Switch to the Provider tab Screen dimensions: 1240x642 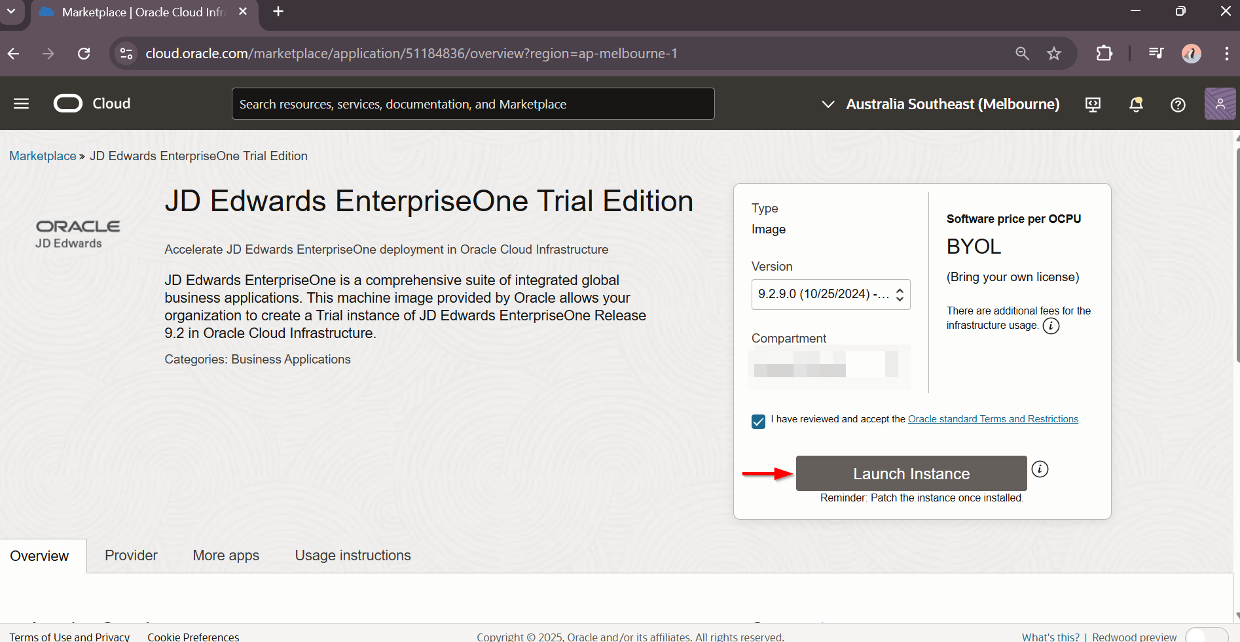pyautogui.click(x=130, y=555)
